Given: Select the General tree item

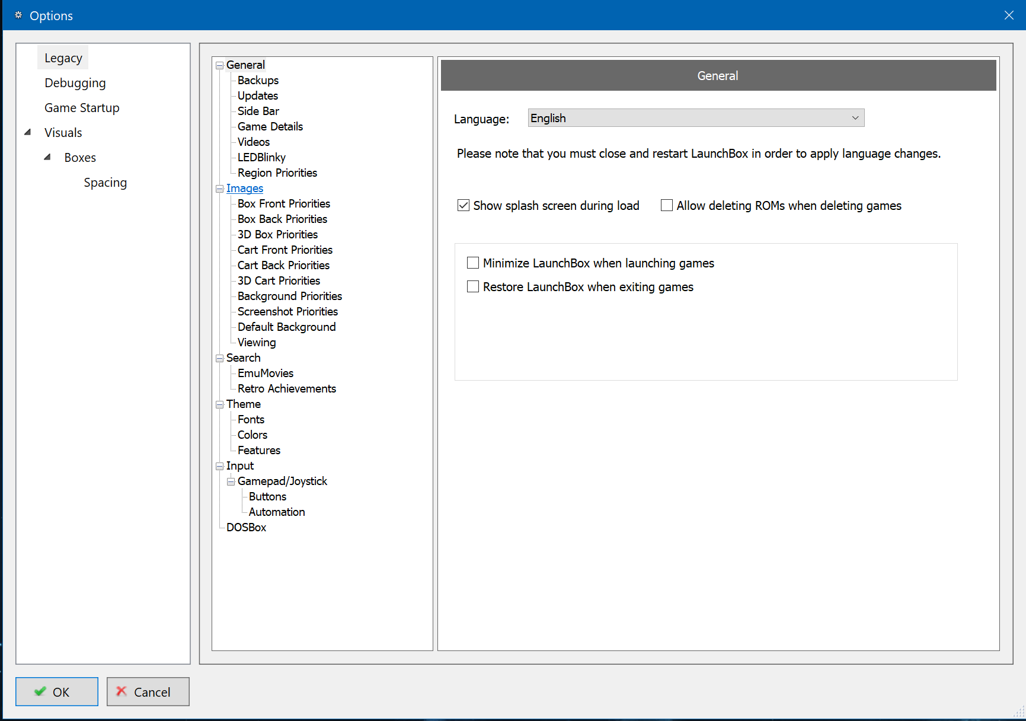Looking at the screenshot, I should 245,65.
